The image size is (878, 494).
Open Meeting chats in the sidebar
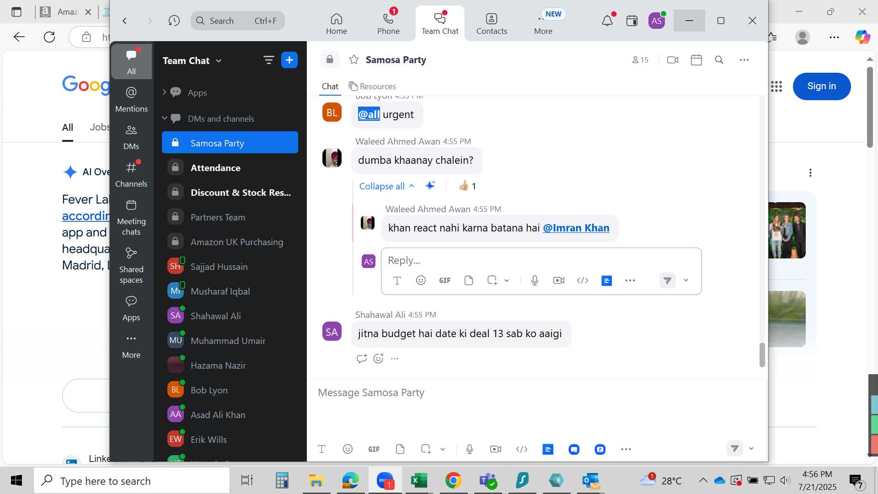[131, 217]
